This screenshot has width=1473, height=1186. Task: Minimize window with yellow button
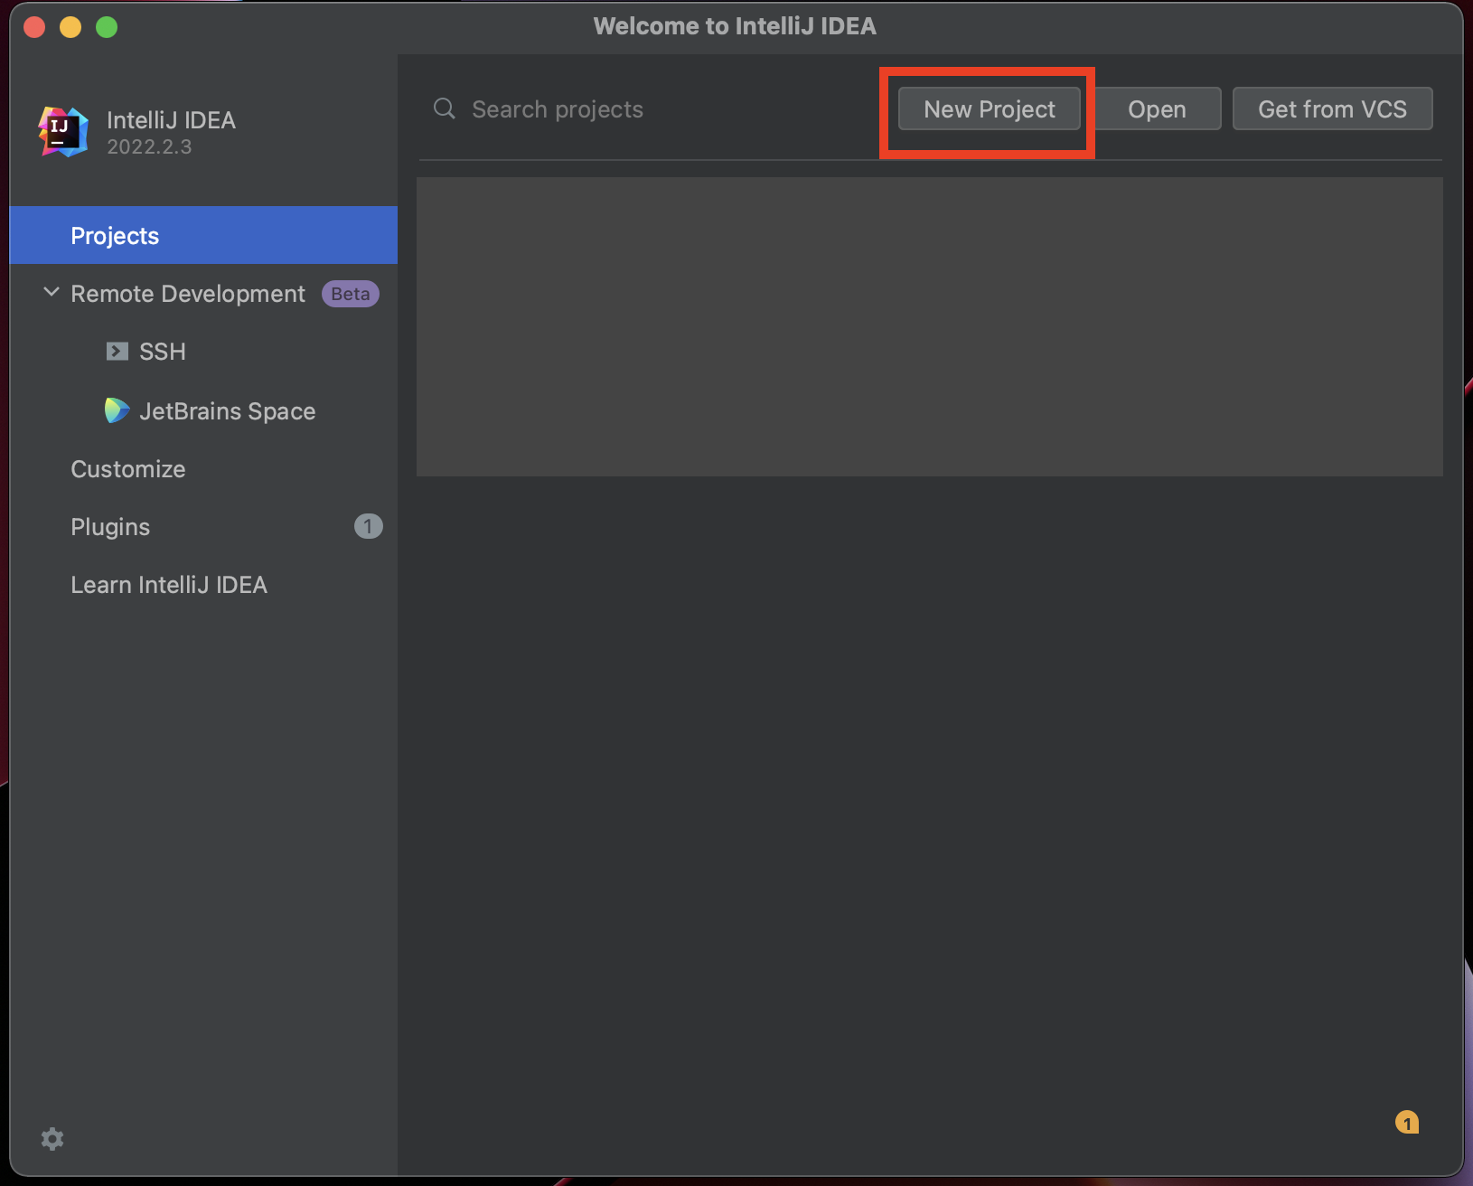point(70,27)
